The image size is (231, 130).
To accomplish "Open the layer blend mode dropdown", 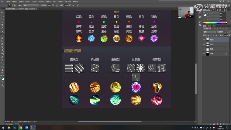I will [x=209, y=32].
